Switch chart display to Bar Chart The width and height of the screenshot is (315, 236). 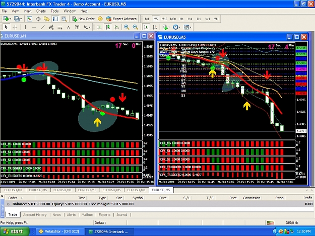pyautogui.click(x=99, y=27)
